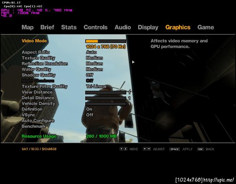Start the Benchmark
Viewport: 236px width, 184px height.
(x=33, y=126)
